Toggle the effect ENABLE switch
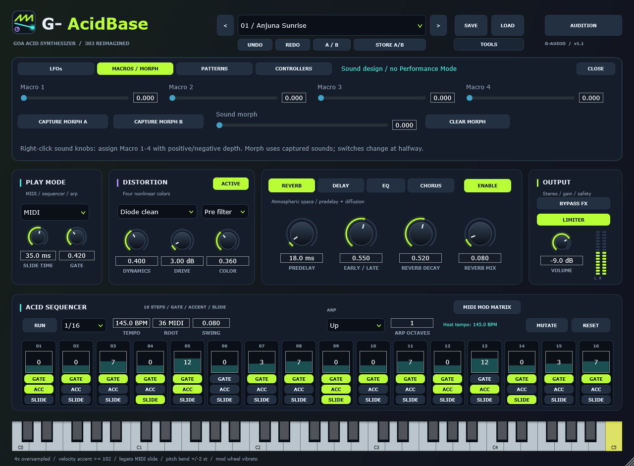634x466 pixels. pos(487,185)
